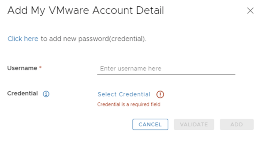Click the red credential error icon
This screenshot has width=264, height=141.
pyautogui.click(x=160, y=95)
